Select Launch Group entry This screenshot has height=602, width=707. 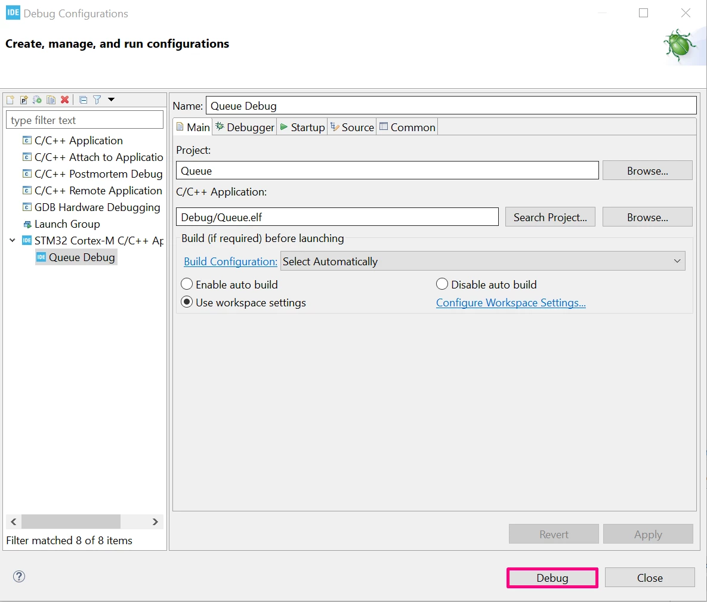click(67, 224)
